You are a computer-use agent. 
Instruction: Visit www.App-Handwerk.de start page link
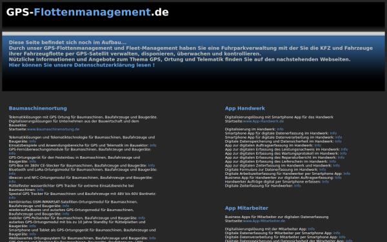263,121
